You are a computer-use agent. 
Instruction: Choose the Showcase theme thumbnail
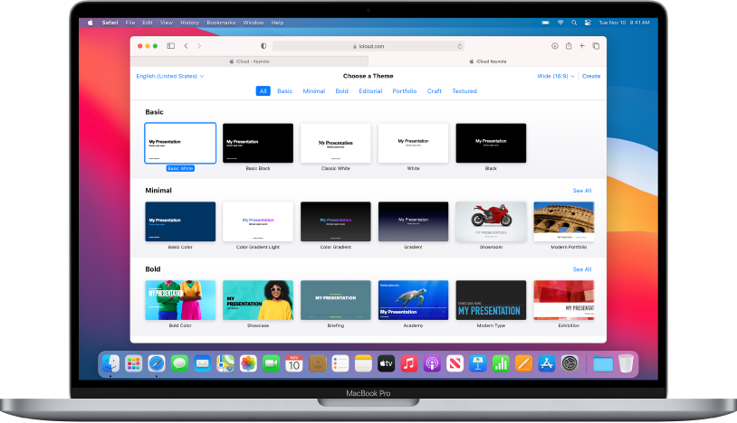click(258, 300)
